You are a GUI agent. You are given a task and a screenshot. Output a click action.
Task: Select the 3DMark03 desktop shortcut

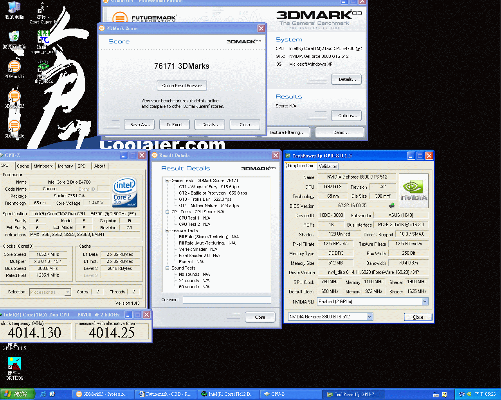coord(14,70)
